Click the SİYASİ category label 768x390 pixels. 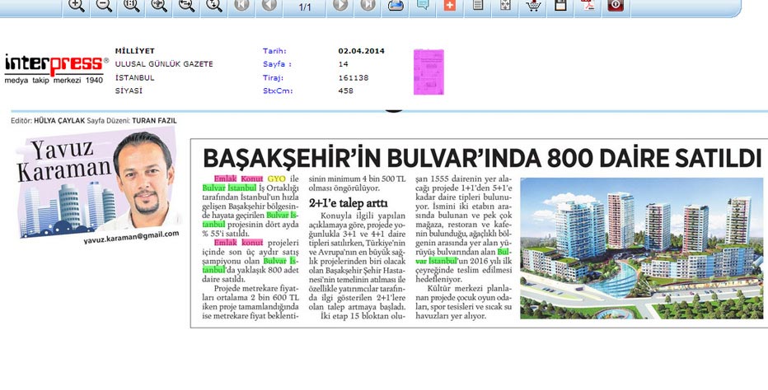129,91
